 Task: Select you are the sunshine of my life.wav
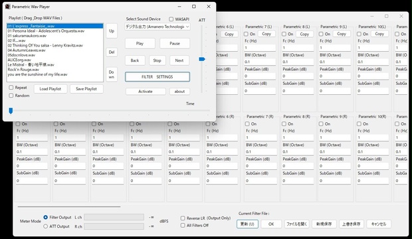click(x=55, y=74)
